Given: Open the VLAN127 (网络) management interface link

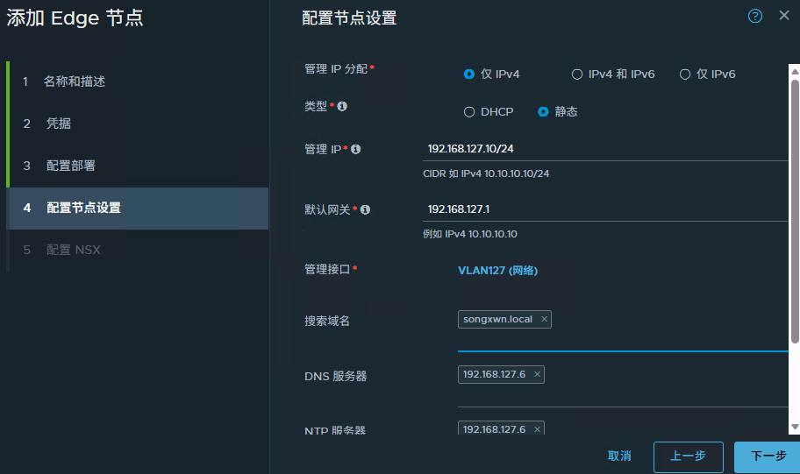Looking at the screenshot, I should [497, 271].
